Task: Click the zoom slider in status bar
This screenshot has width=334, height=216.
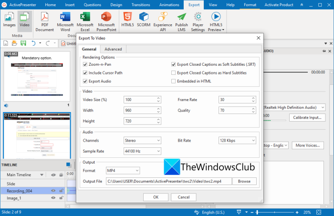Action: 274,212
